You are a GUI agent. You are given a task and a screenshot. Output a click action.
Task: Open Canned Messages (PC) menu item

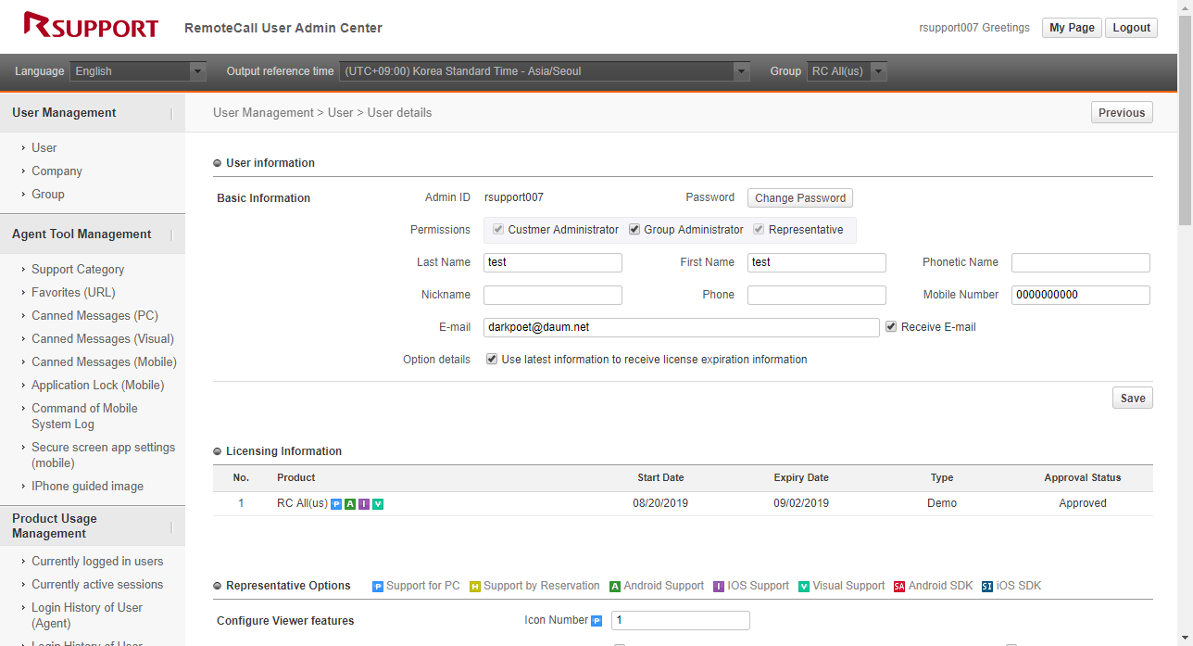[94, 316]
